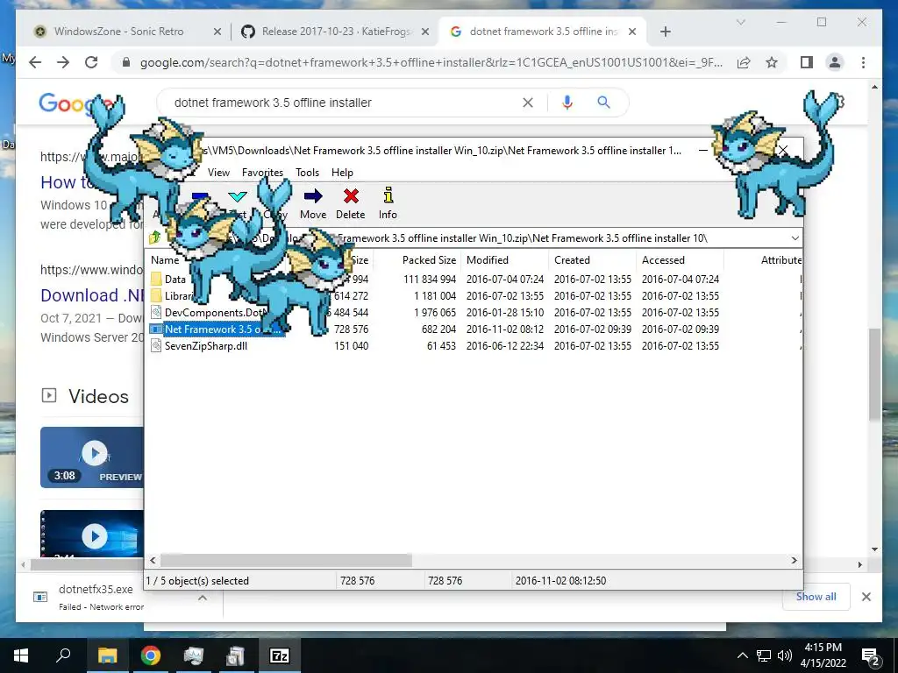Click the packed size 111 834 994 cell
Screen dimensions: 898x673
(430, 280)
